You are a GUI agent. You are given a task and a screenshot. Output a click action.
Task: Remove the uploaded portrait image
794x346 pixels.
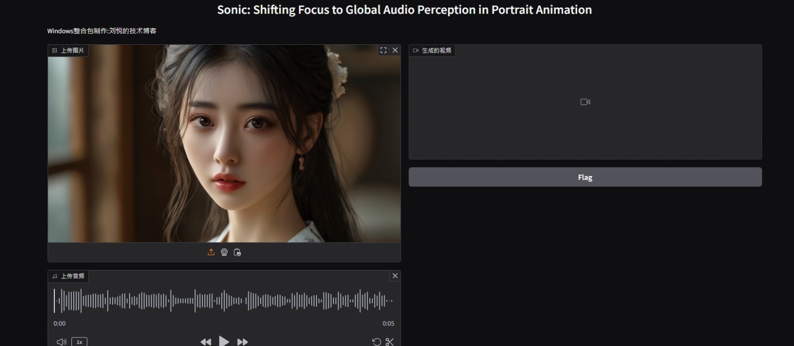pos(395,50)
